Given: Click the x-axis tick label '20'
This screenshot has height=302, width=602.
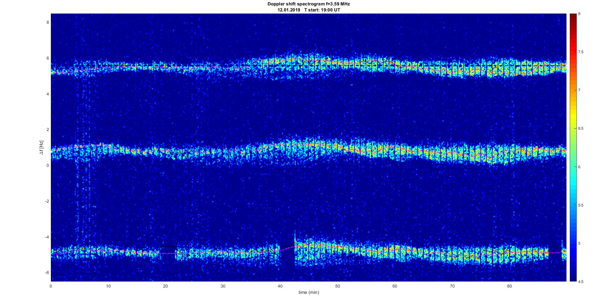Looking at the screenshot, I should pos(166,286).
